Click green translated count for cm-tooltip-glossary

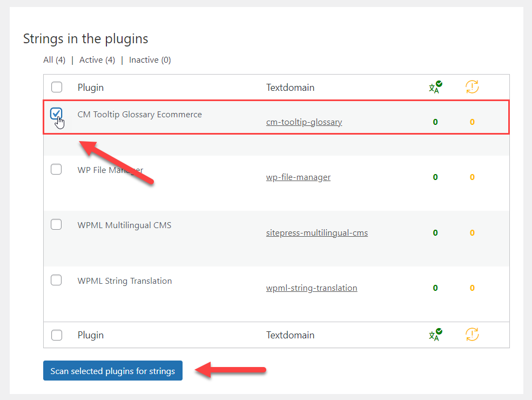pyautogui.click(x=435, y=122)
